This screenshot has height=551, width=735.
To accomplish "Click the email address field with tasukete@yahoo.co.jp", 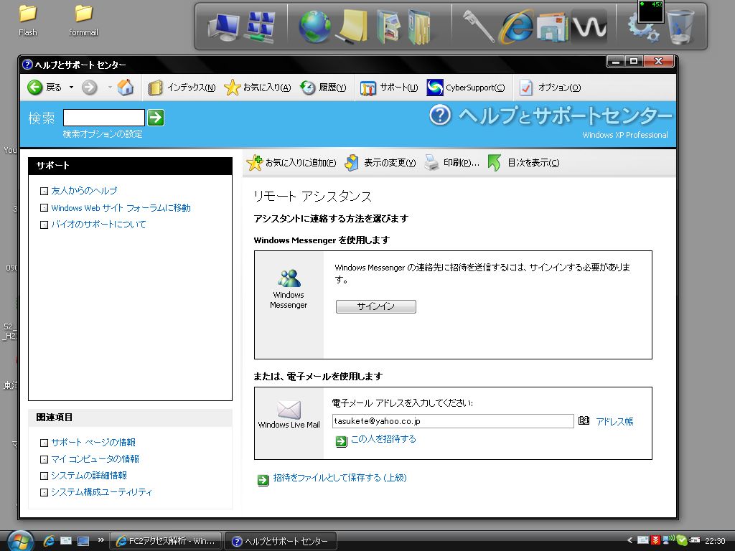I will coord(453,420).
